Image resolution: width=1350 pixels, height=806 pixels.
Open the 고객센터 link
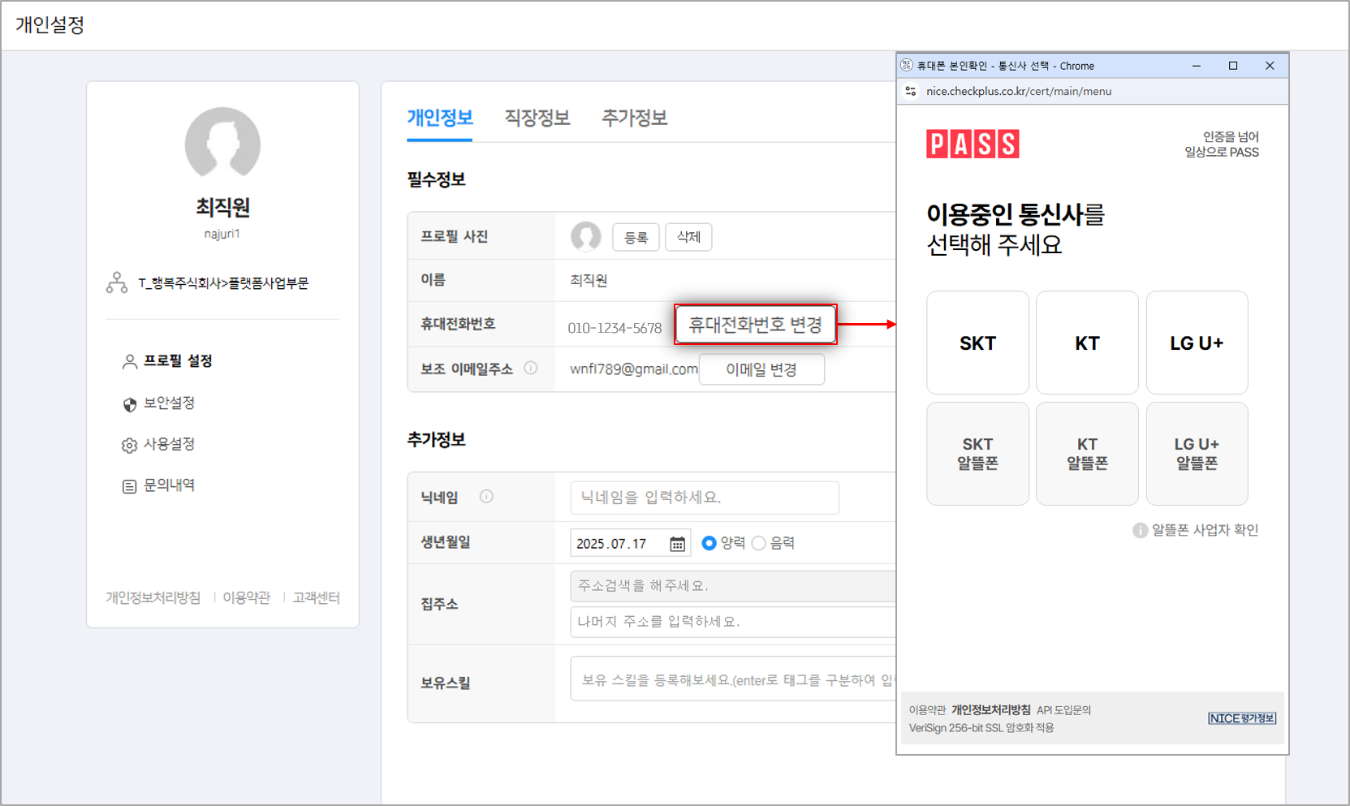click(x=316, y=597)
